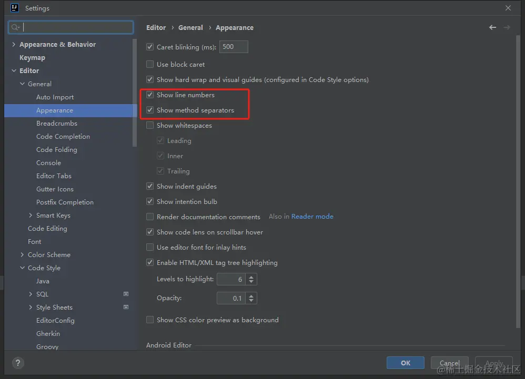Screen dimensions: 525x379
Task: Select Gherkin code style
Action: tap(48, 333)
